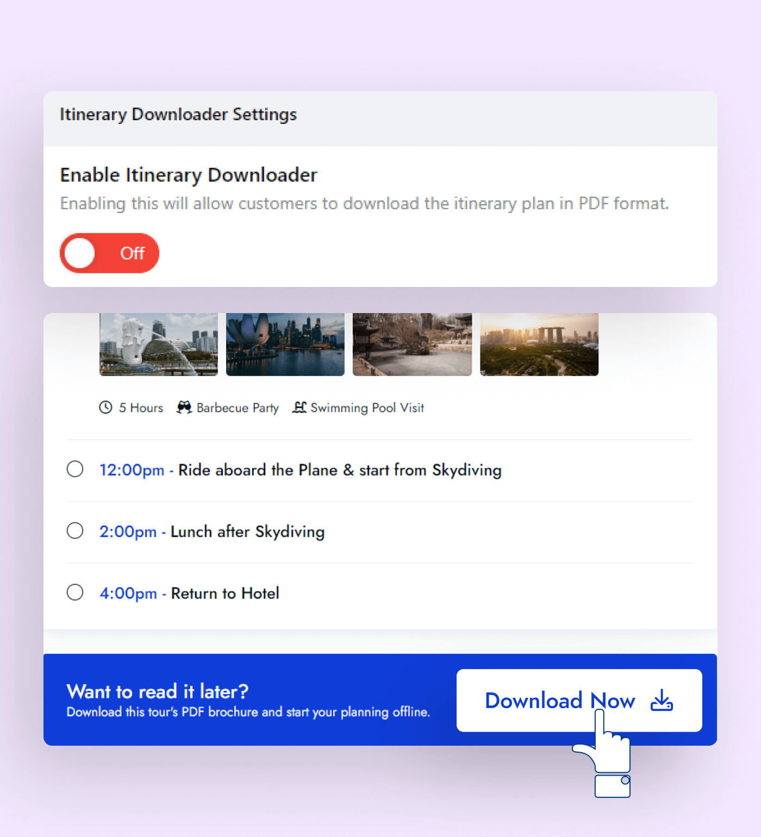
Task: Click the Download this tour's PDF brochure text
Action: (x=248, y=712)
